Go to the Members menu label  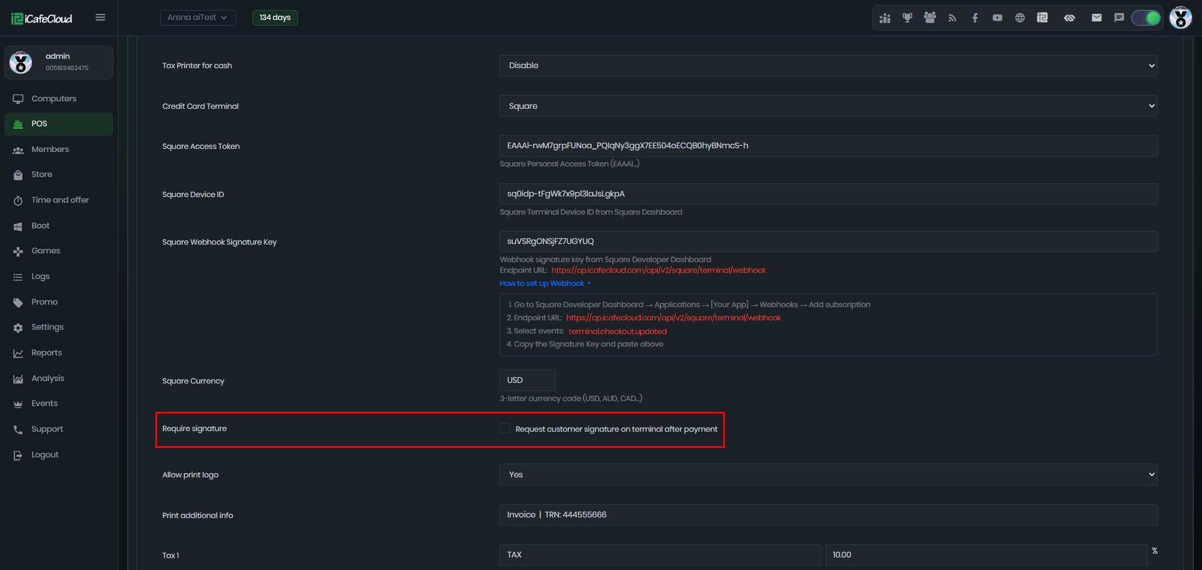pos(50,150)
